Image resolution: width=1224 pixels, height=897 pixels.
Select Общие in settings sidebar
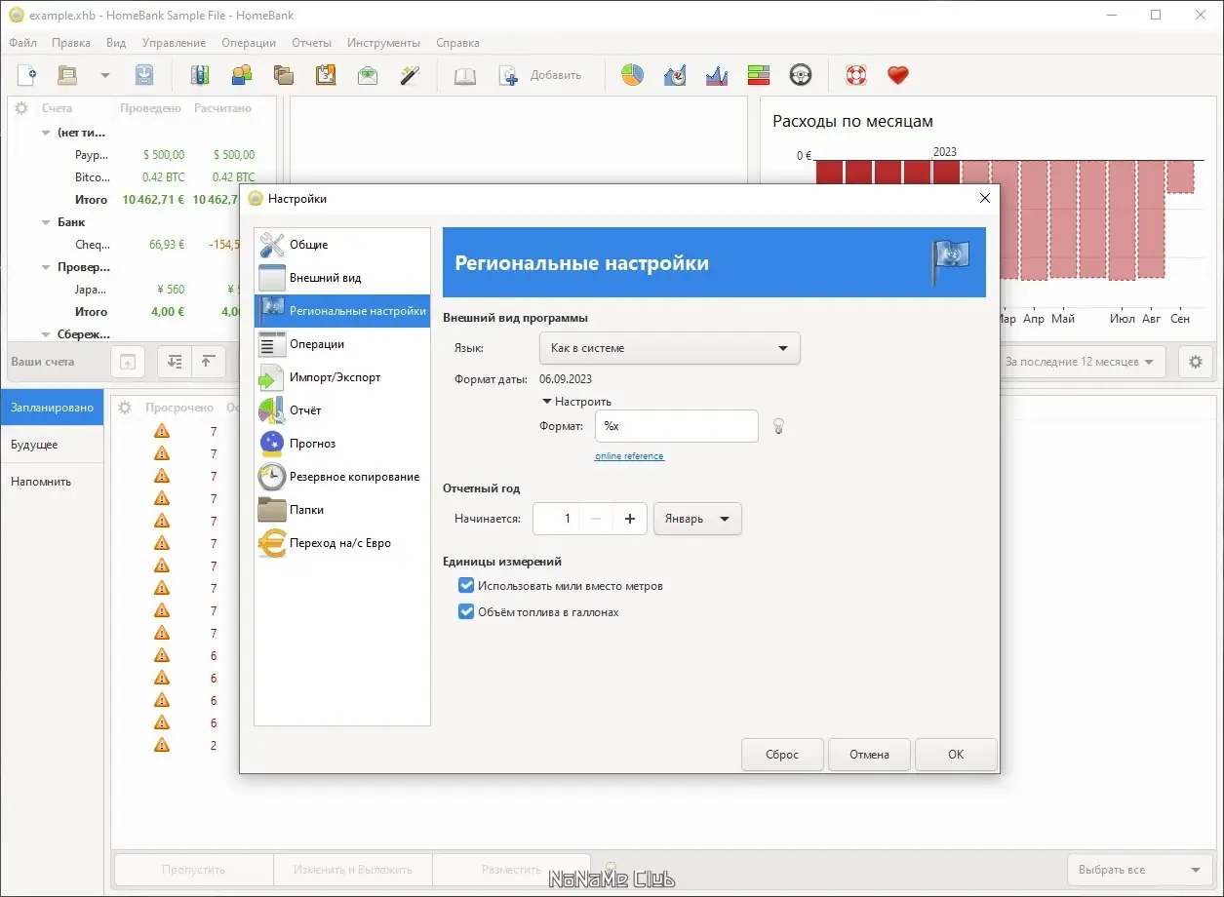(342, 245)
